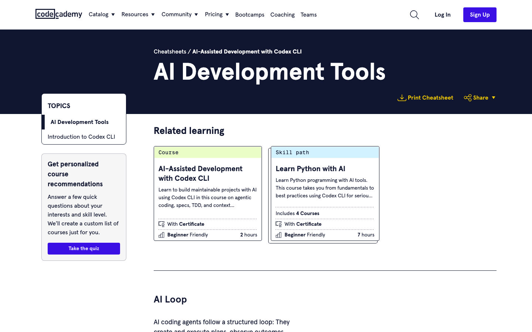The image size is (532, 332).
Task: Click "2 hours" duration text
Action: pyautogui.click(x=249, y=235)
